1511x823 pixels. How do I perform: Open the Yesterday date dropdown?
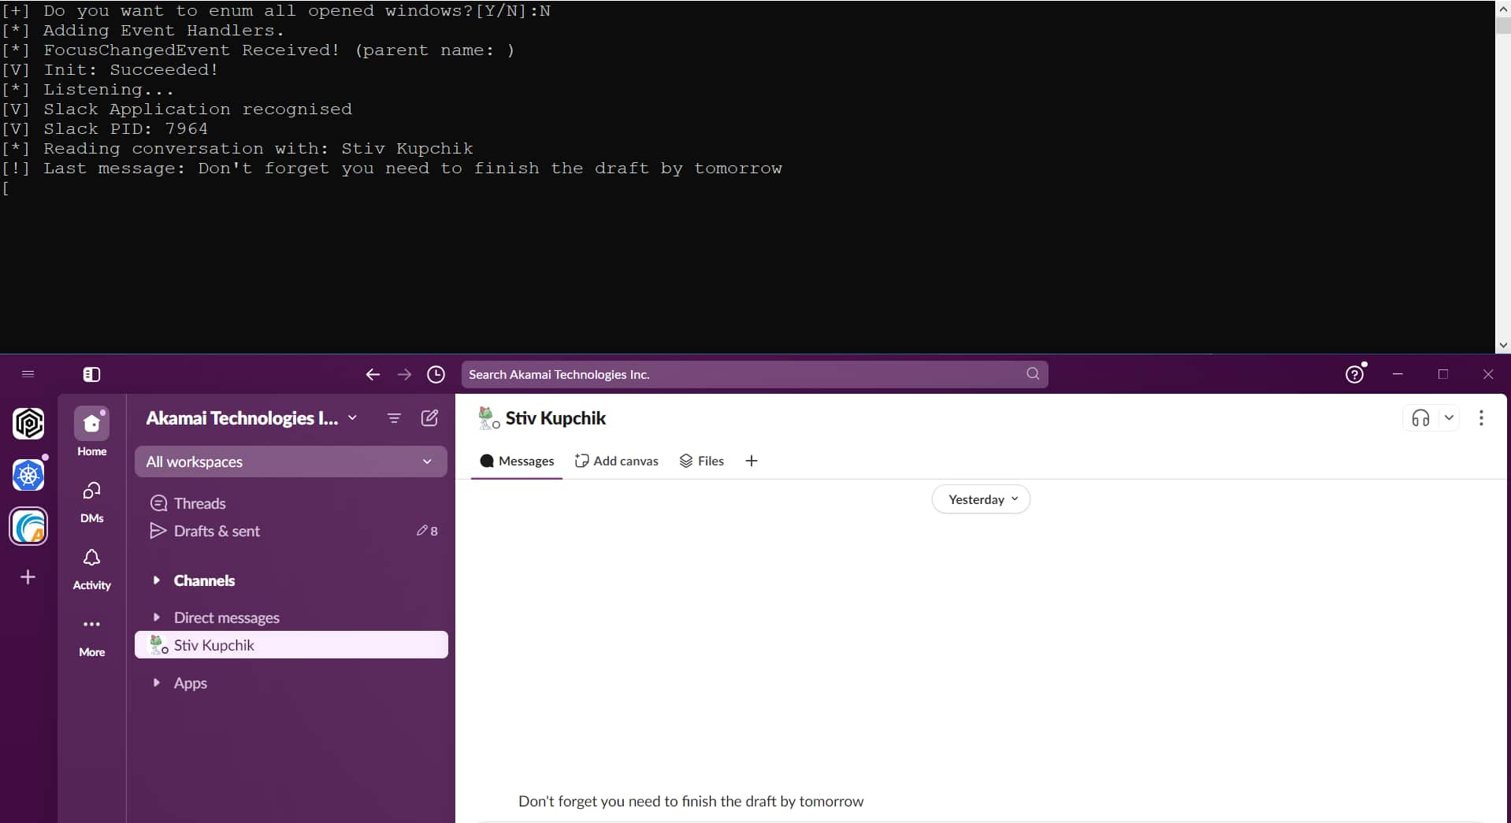tap(981, 499)
